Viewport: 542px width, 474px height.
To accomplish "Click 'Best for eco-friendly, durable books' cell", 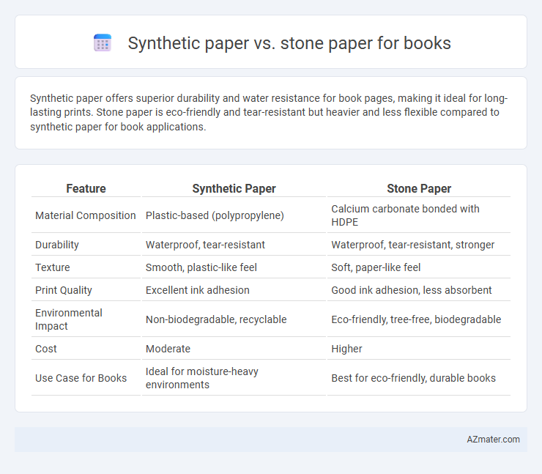I will click(413, 378).
